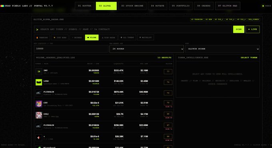Select the highlighted VOLUME filter
The height and width of the screenshot is (148, 272).
[92, 37]
